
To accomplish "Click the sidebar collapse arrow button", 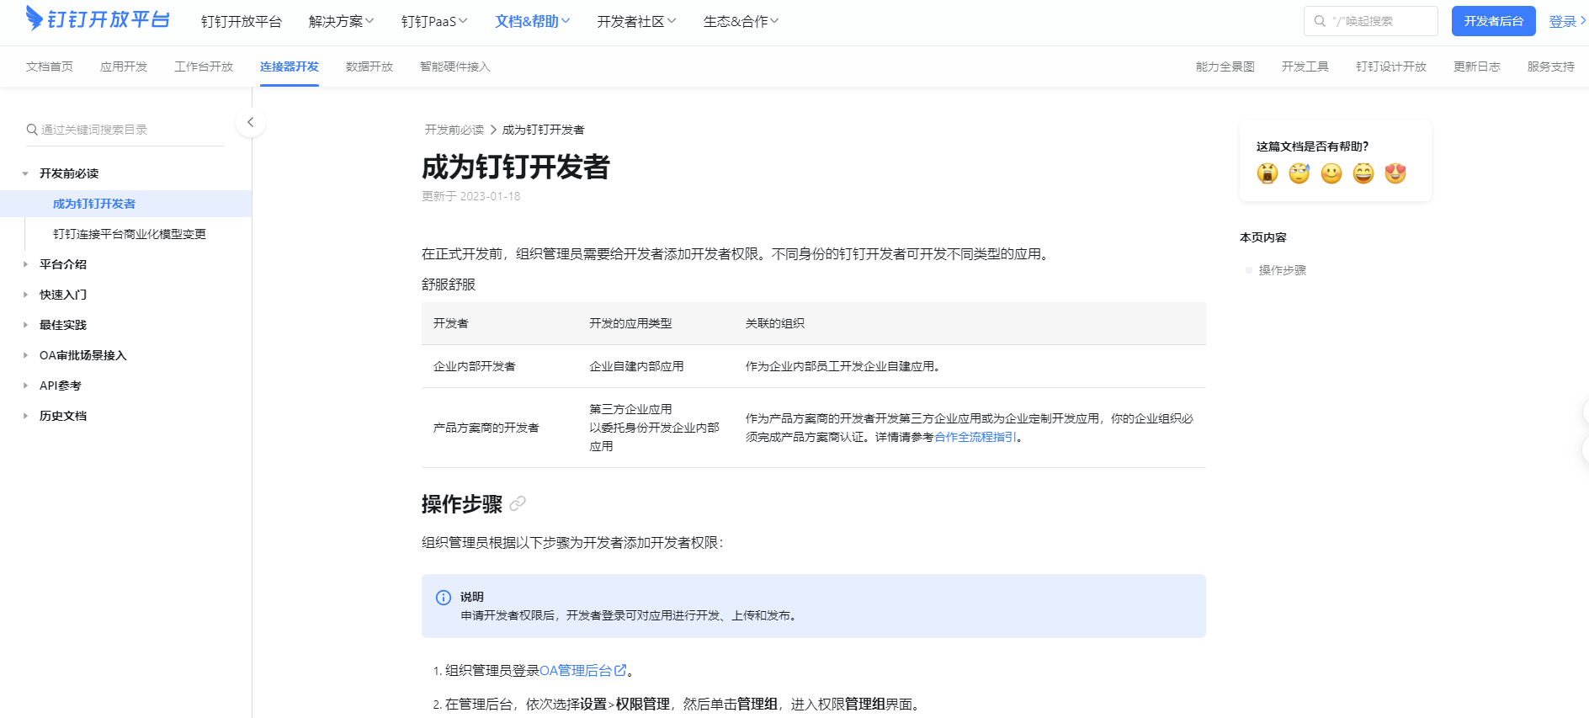I will tap(250, 122).
